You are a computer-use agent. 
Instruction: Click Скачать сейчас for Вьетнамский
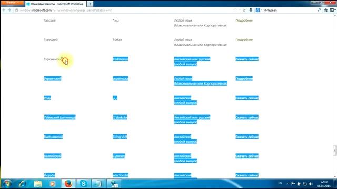(247, 136)
